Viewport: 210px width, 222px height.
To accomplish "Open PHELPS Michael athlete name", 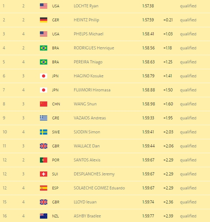I will 88,34.
